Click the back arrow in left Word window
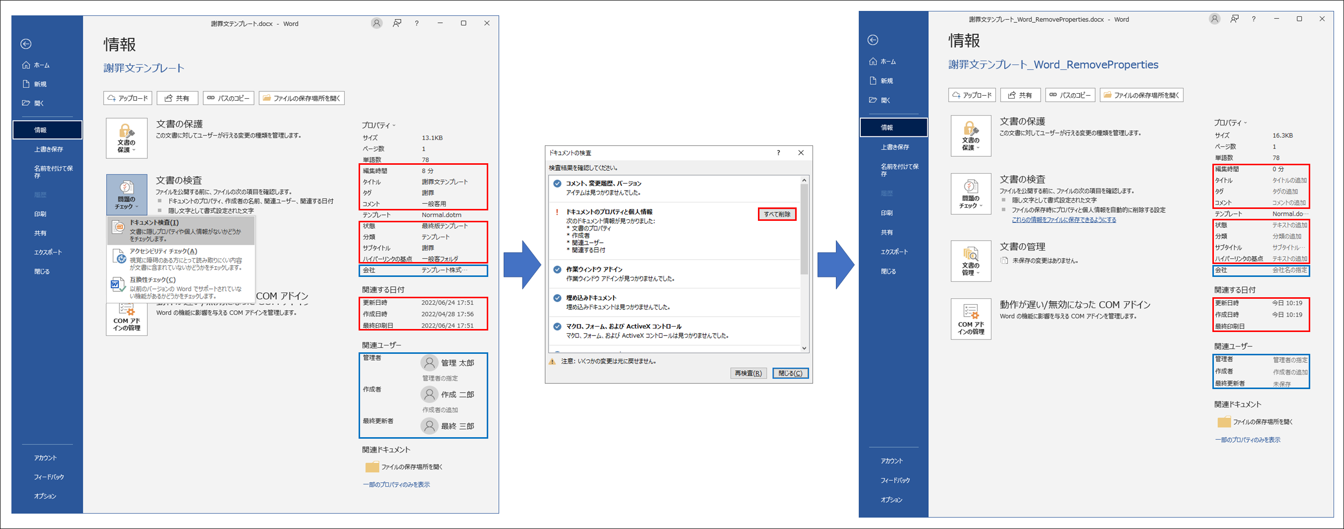This screenshot has height=529, width=1344. click(26, 44)
